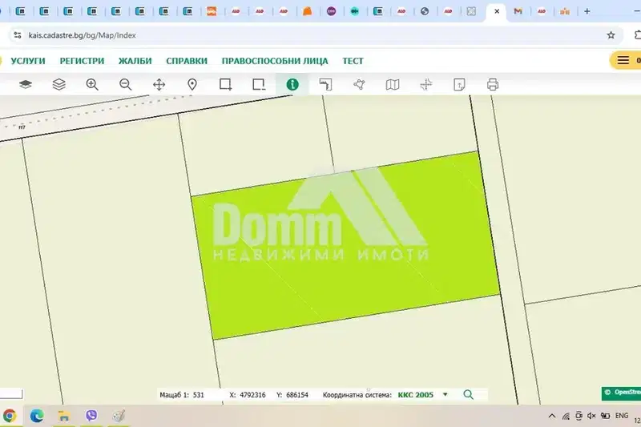Choose the remove rectangle selection tool
The image size is (641, 427).
point(259,85)
